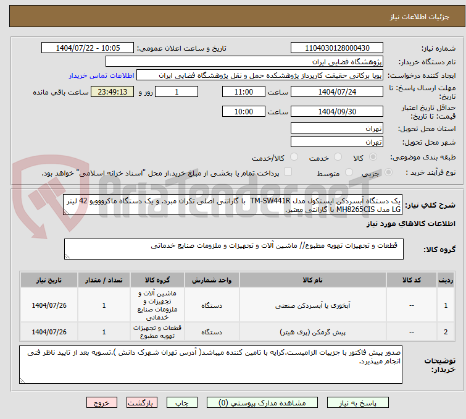Click the تعداد / مقدار column header
This screenshot has width=466, height=419.
point(104,280)
